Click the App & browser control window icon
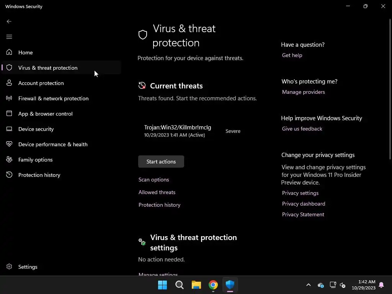 coord(9,113)
